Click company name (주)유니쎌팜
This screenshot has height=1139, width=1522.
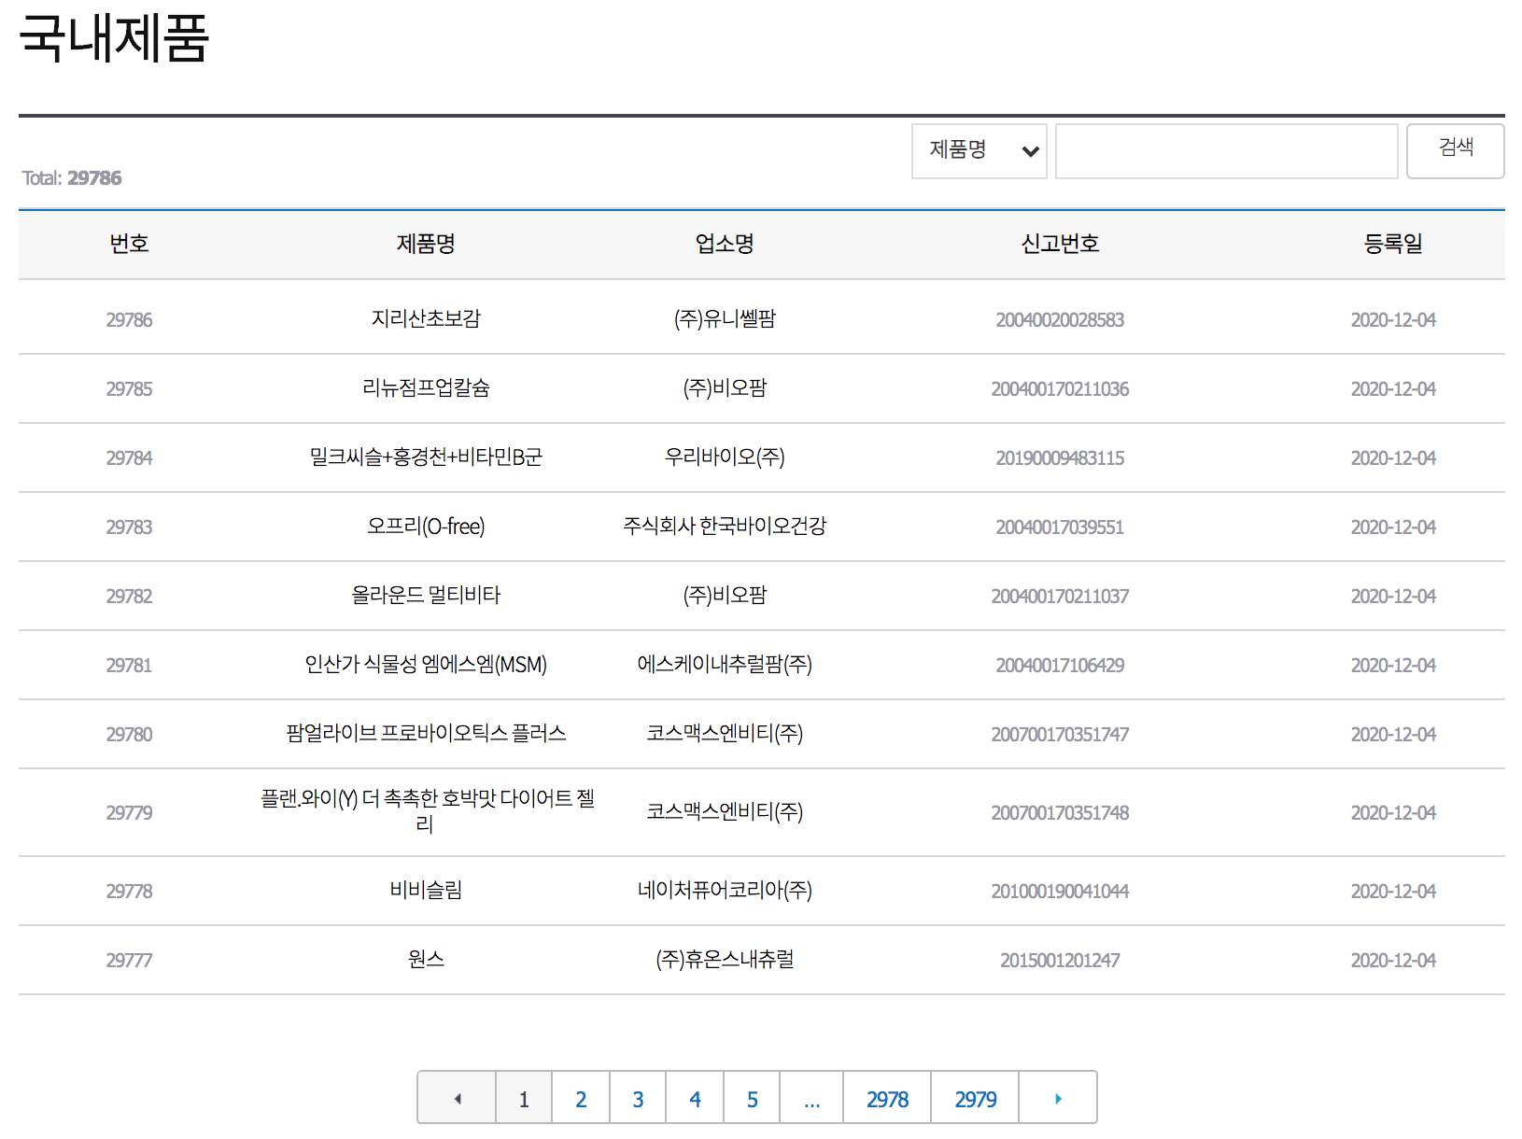tap(724, 318)
